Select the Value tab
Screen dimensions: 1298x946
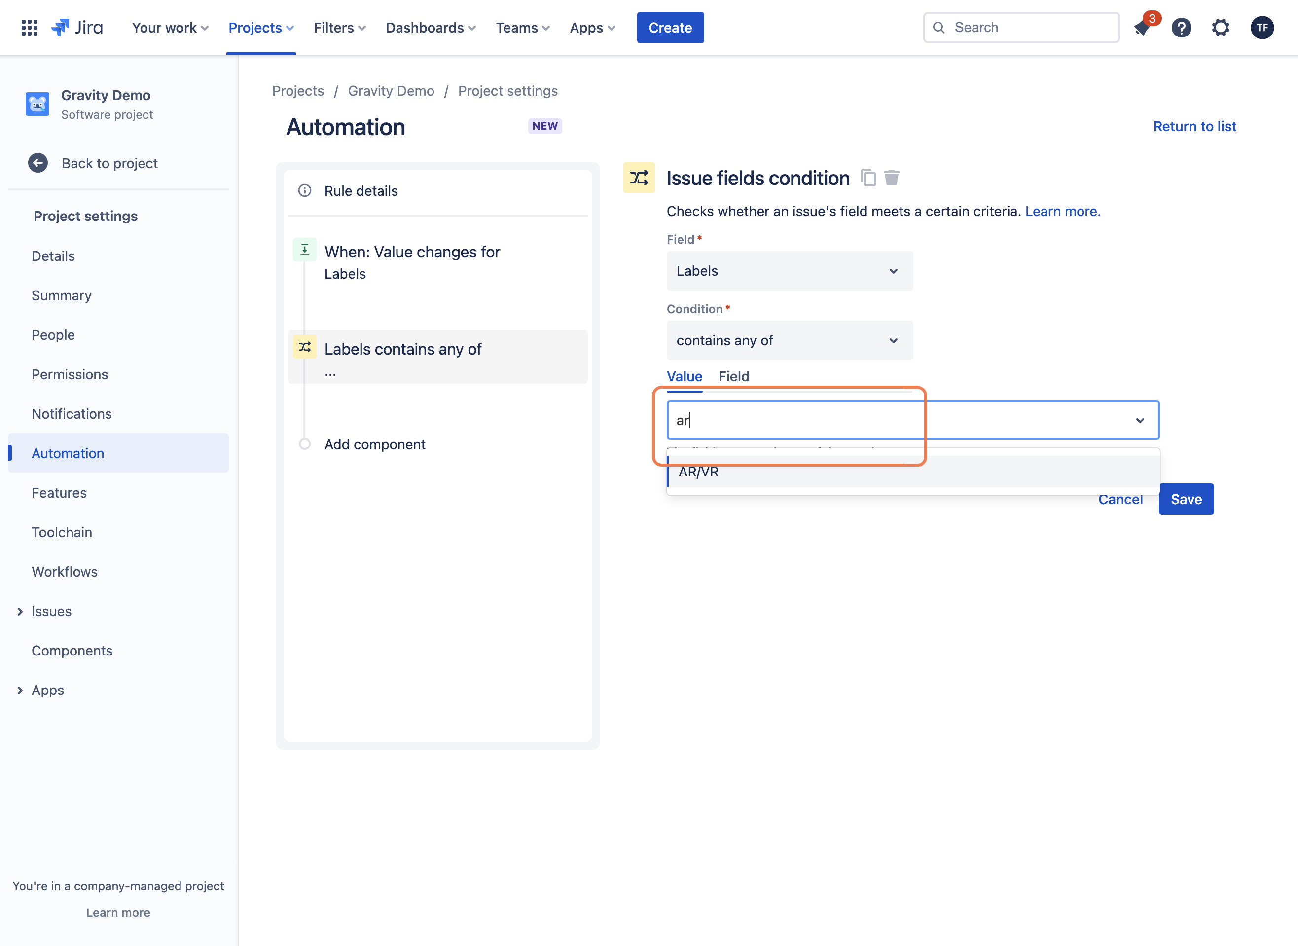(684, 376)
